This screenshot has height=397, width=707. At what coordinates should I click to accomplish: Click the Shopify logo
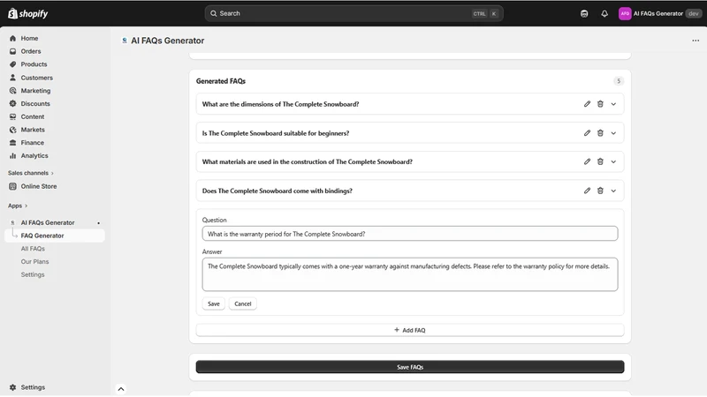click(28, 13)
